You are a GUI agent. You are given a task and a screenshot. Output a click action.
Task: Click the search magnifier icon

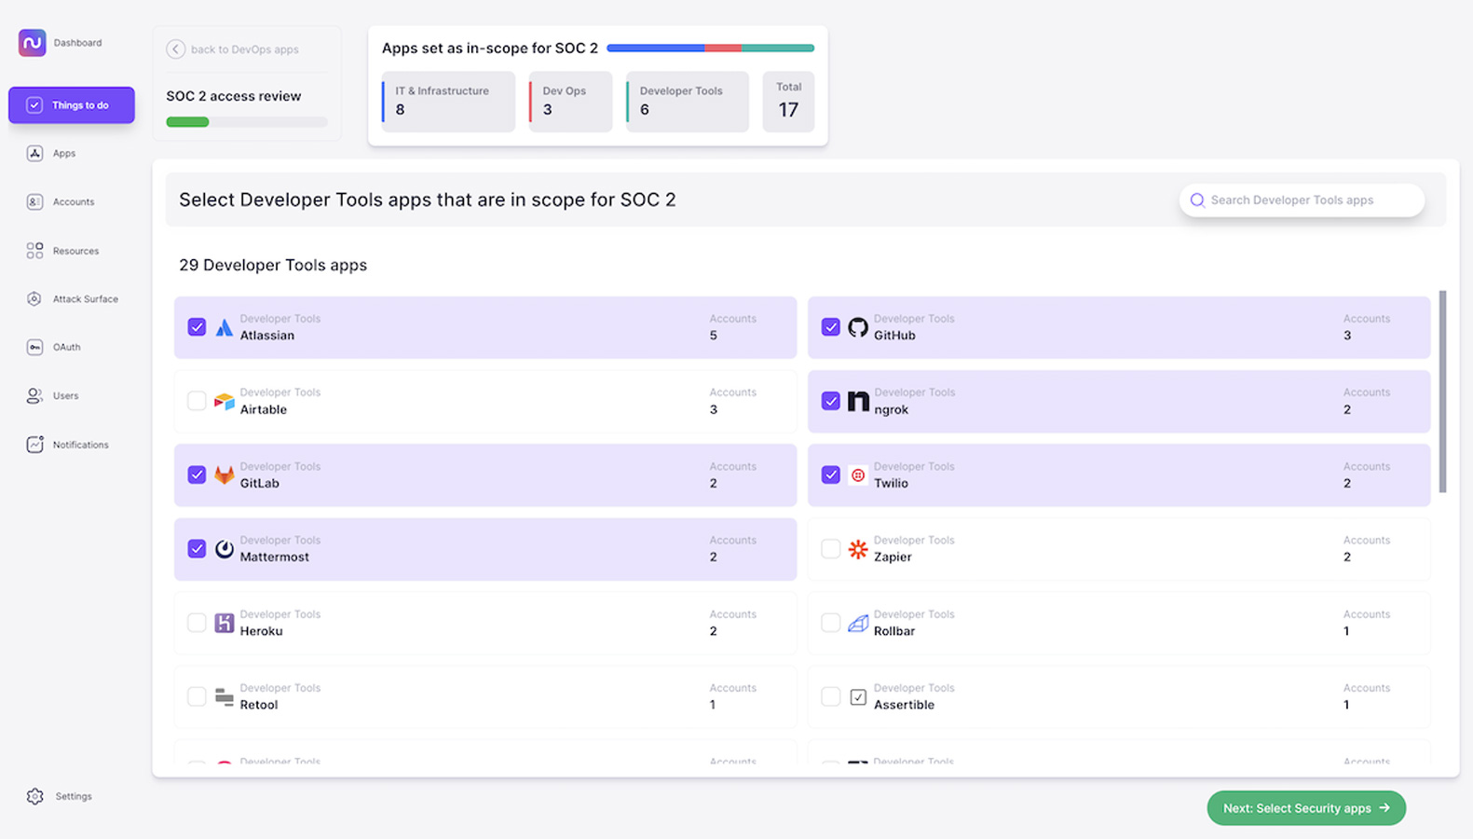[1197, 200]
